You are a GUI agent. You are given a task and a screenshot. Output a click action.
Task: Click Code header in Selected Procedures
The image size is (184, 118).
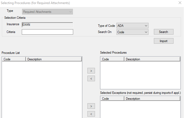pyautogui.click(x=112, y=59)
